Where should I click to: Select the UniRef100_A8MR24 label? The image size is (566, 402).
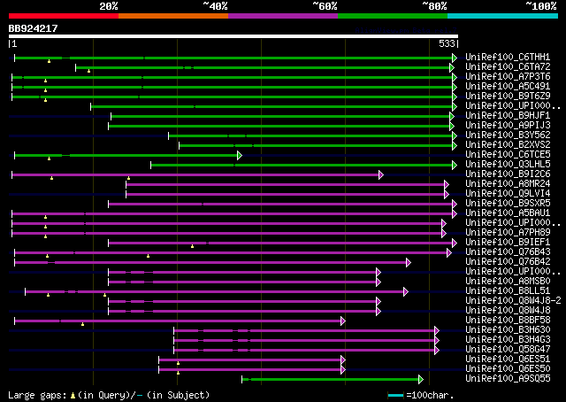coord(508,184)
